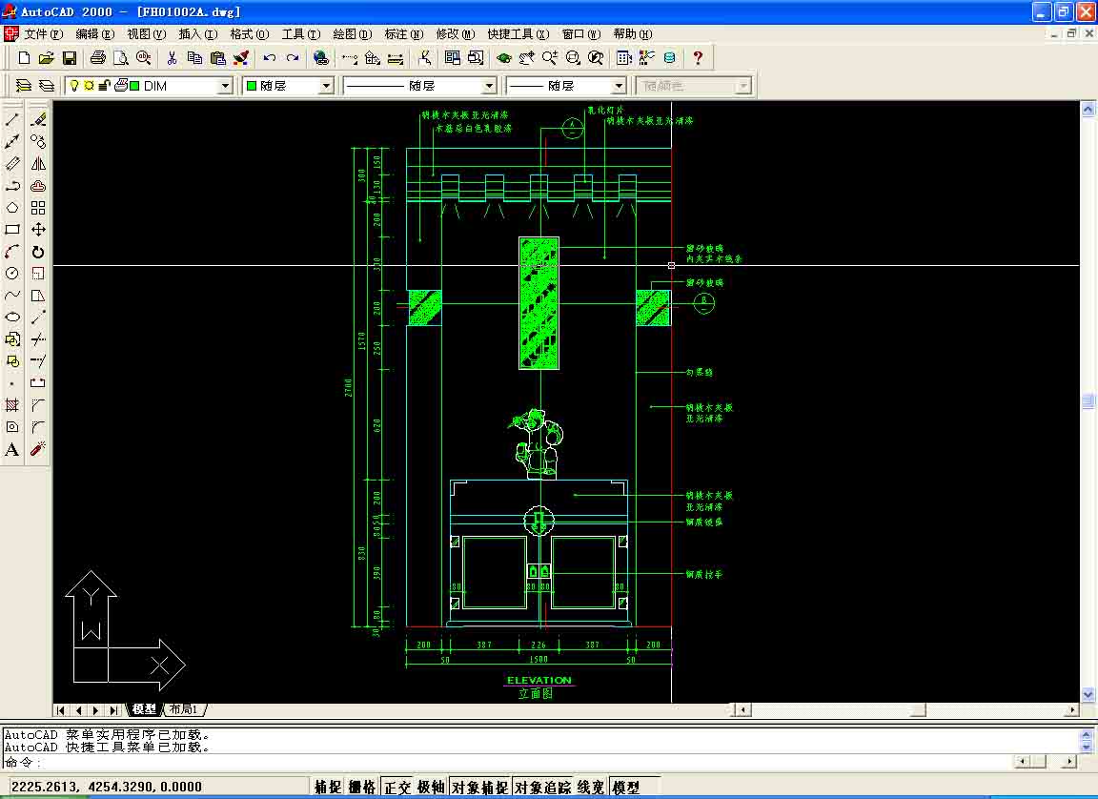Activate the Match Properties paintbrush icon
Image resolution: width=1098 pixels, height=799 pixels.
241,58
